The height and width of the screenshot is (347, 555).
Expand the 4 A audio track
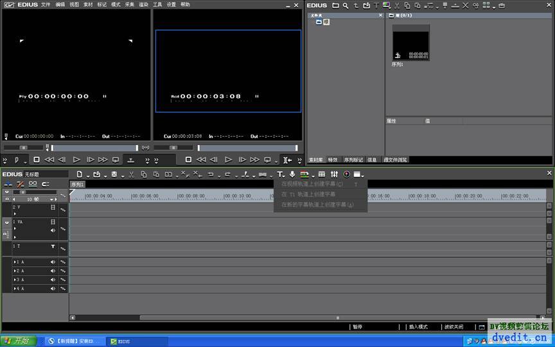coord(15,289)
